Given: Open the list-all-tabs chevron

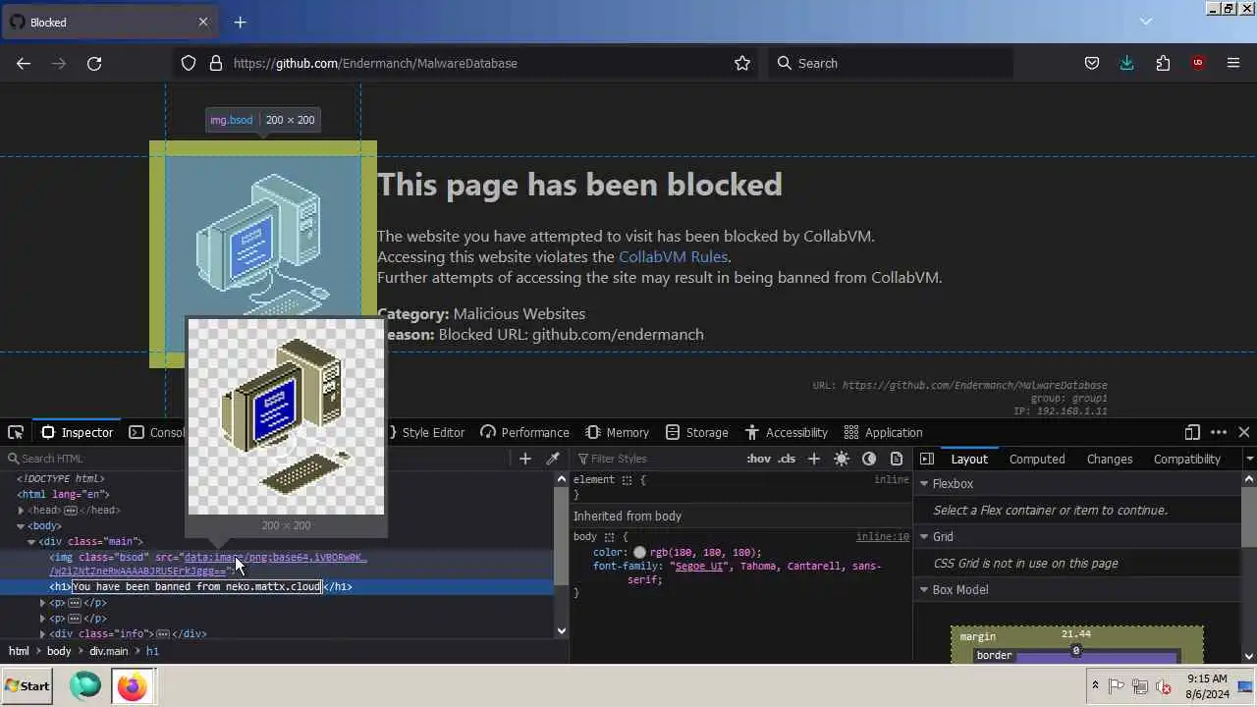Looking at the screenshot, I should click(x=1145, y=22).
